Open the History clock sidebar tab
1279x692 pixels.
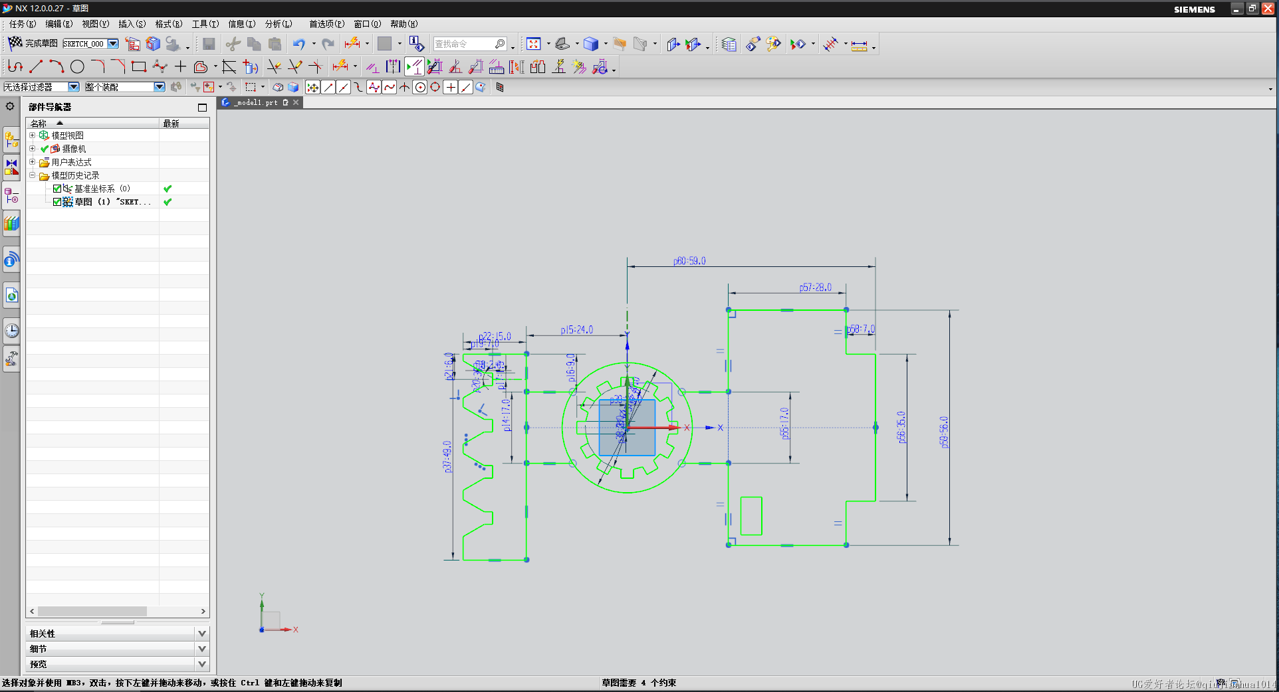click(11, 330)
